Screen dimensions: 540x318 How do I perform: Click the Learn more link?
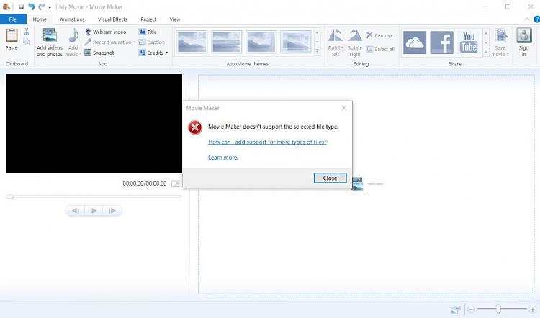[222, 158]
